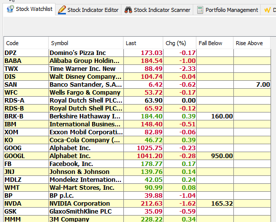Image resolution: width=276 pixels, height=222 pixels.
Task: Click empty Fall Below cell for DPZ
Action: [215, 53]
